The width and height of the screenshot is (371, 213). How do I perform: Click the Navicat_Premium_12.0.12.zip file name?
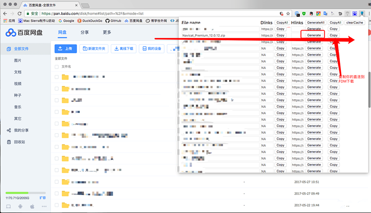tap(204, 35)
